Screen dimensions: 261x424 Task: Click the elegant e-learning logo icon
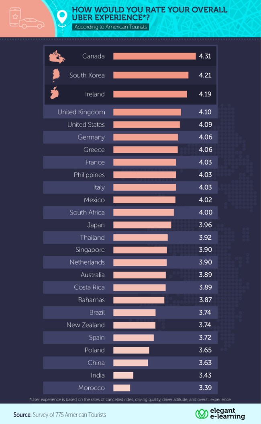[x=201, y=414]
